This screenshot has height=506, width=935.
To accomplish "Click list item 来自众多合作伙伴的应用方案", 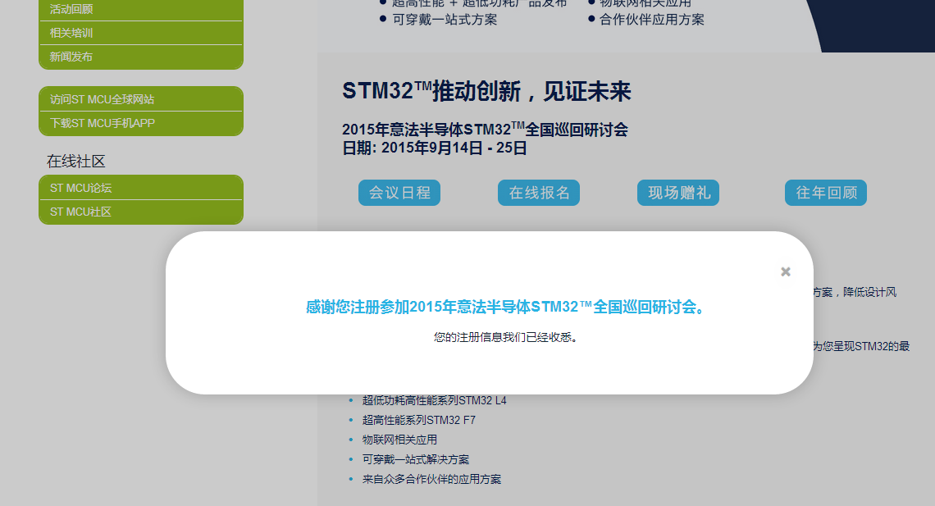I will coord(431,479).
